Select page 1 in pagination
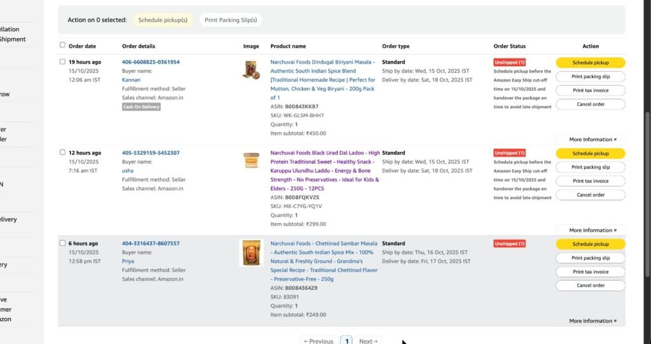Viewport: 651px width, 344px height. [x=346, y=341]
